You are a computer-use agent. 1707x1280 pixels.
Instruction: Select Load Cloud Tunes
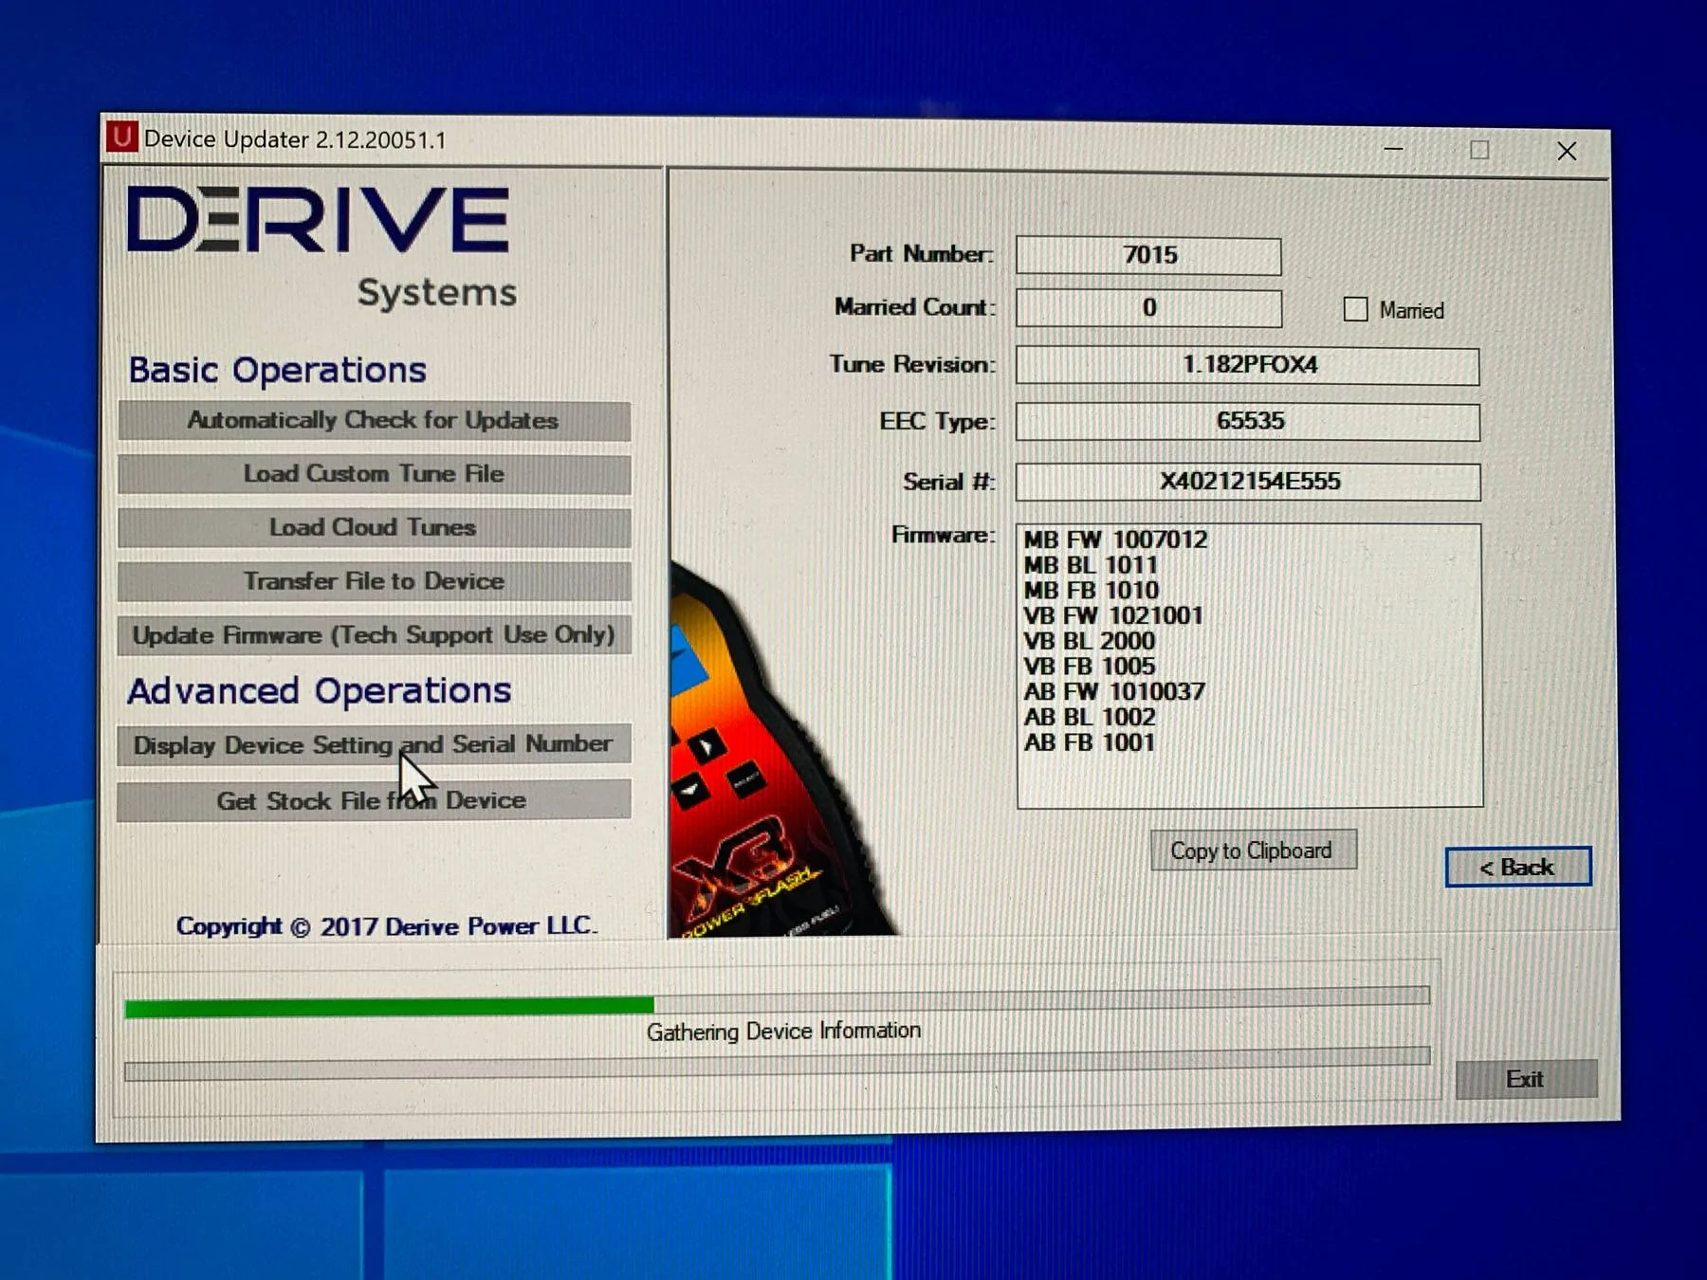pyautogui.click(x=374, y=527)
